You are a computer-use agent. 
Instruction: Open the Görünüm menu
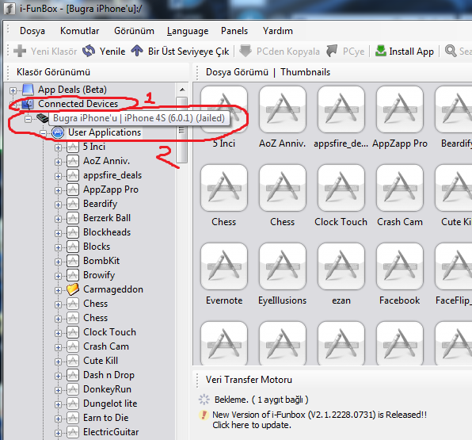(x=134, y=31)
